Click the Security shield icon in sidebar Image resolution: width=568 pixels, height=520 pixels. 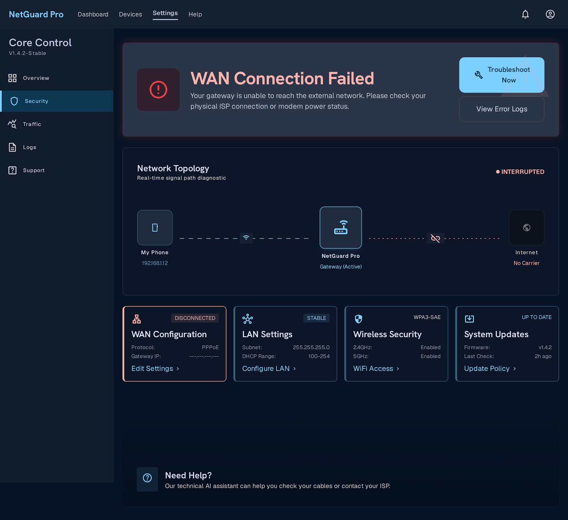click(14, 101)
